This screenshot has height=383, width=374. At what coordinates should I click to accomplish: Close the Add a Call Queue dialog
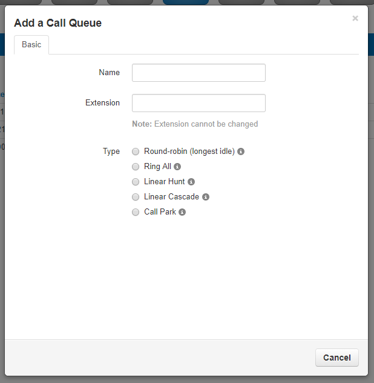(x=355, y=18)
